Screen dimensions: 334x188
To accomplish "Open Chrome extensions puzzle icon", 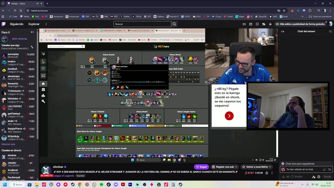I will point(310,10).
